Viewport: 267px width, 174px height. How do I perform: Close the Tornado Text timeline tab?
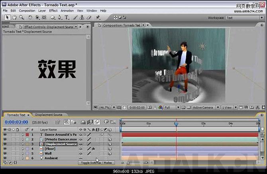click(x=28, y=115)
